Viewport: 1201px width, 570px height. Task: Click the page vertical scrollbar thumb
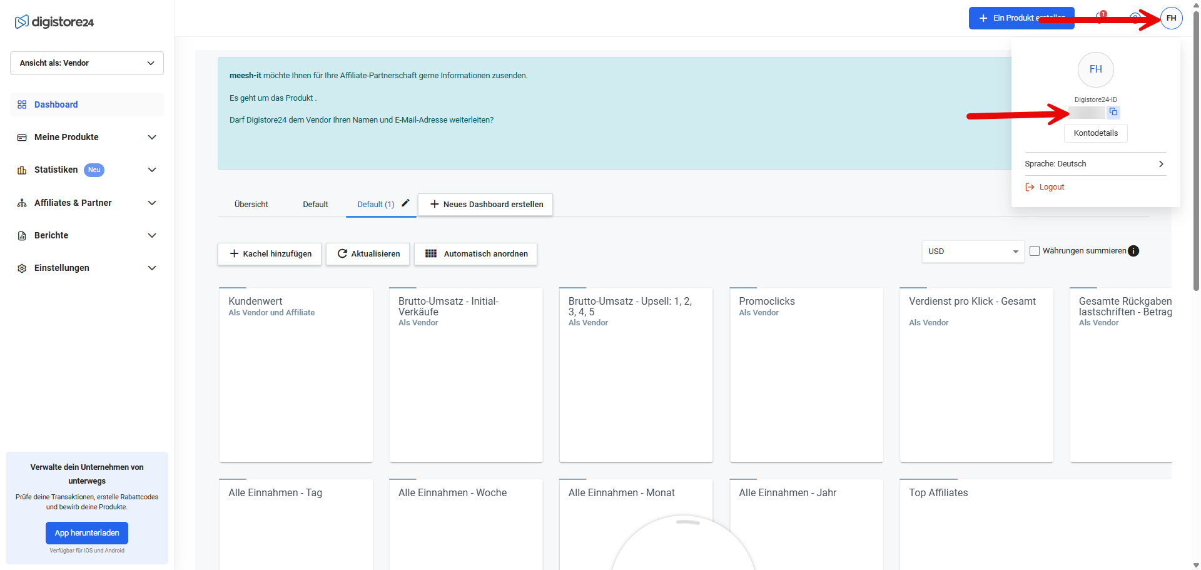point(1196,150)
